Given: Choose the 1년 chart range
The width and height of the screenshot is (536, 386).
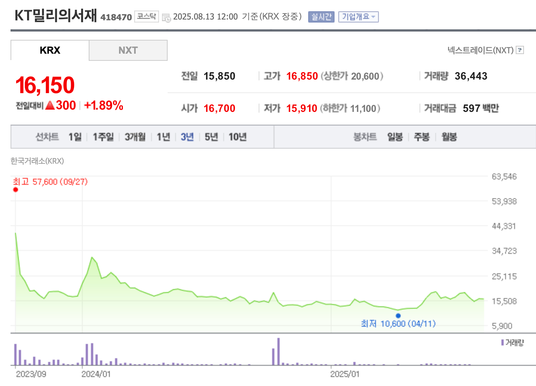Looking at the screenshot, I should click(x=164, y=137).
